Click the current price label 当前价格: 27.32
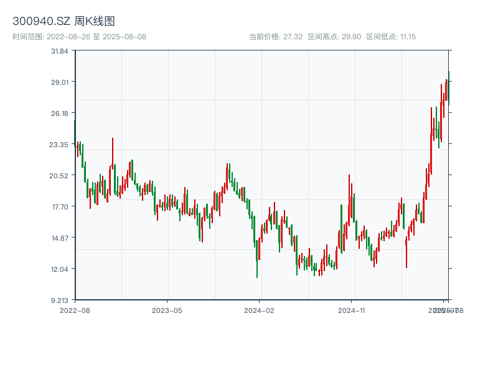The image size is (498, 374). click(276, 37)
